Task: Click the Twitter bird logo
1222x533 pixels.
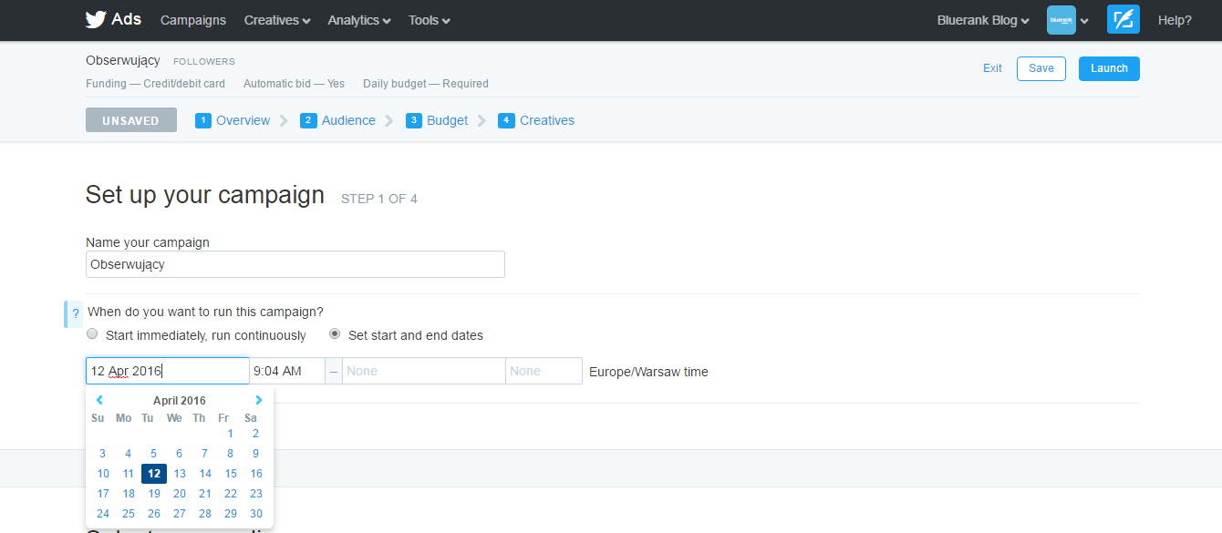Action: pos(96,20)
